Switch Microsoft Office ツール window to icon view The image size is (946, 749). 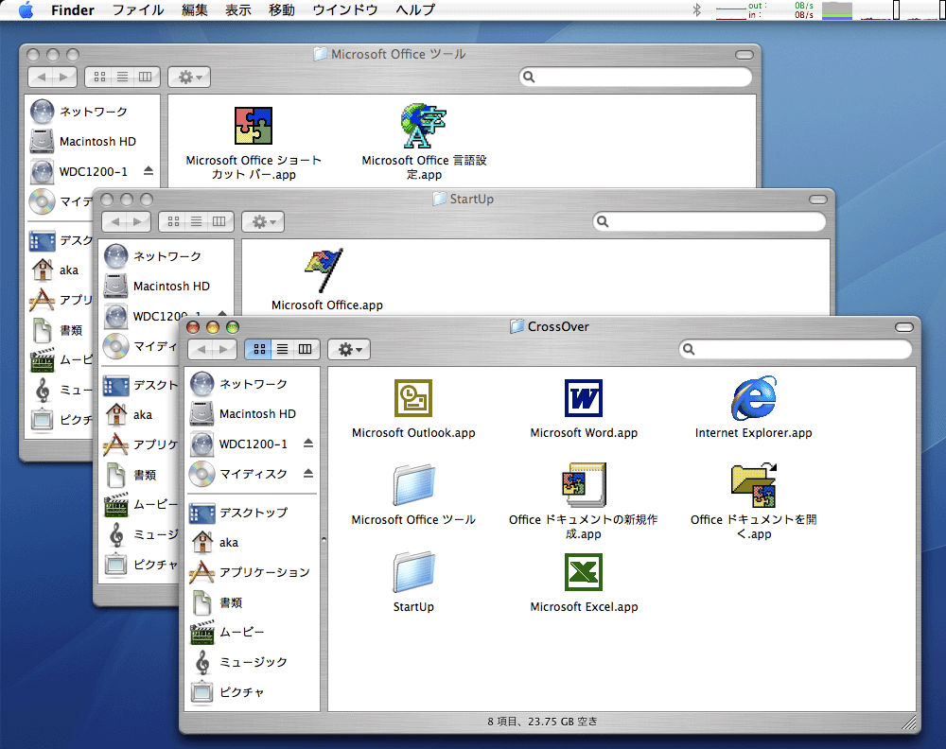pos(99,77)
